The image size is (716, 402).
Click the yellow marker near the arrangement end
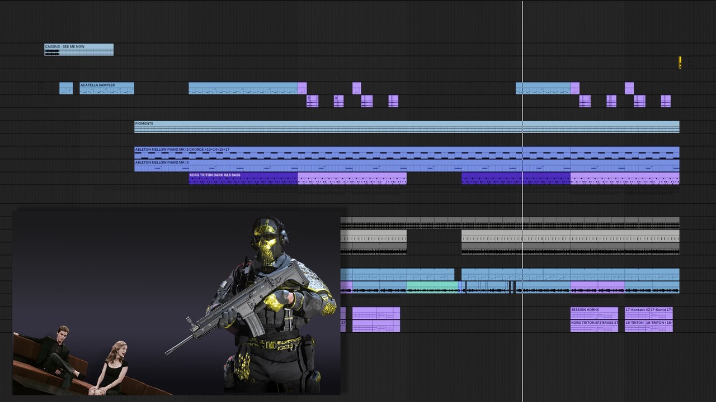tap(680, 63)
